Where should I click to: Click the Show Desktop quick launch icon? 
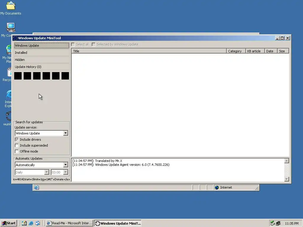24,223
